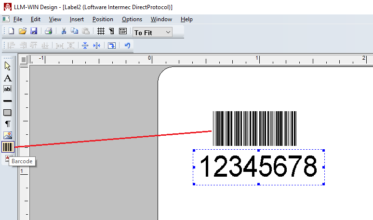Viewport: 373px width, 220px height.
Task: Select the variable text 'ab|' tool
Action: (x=7, y=89)
